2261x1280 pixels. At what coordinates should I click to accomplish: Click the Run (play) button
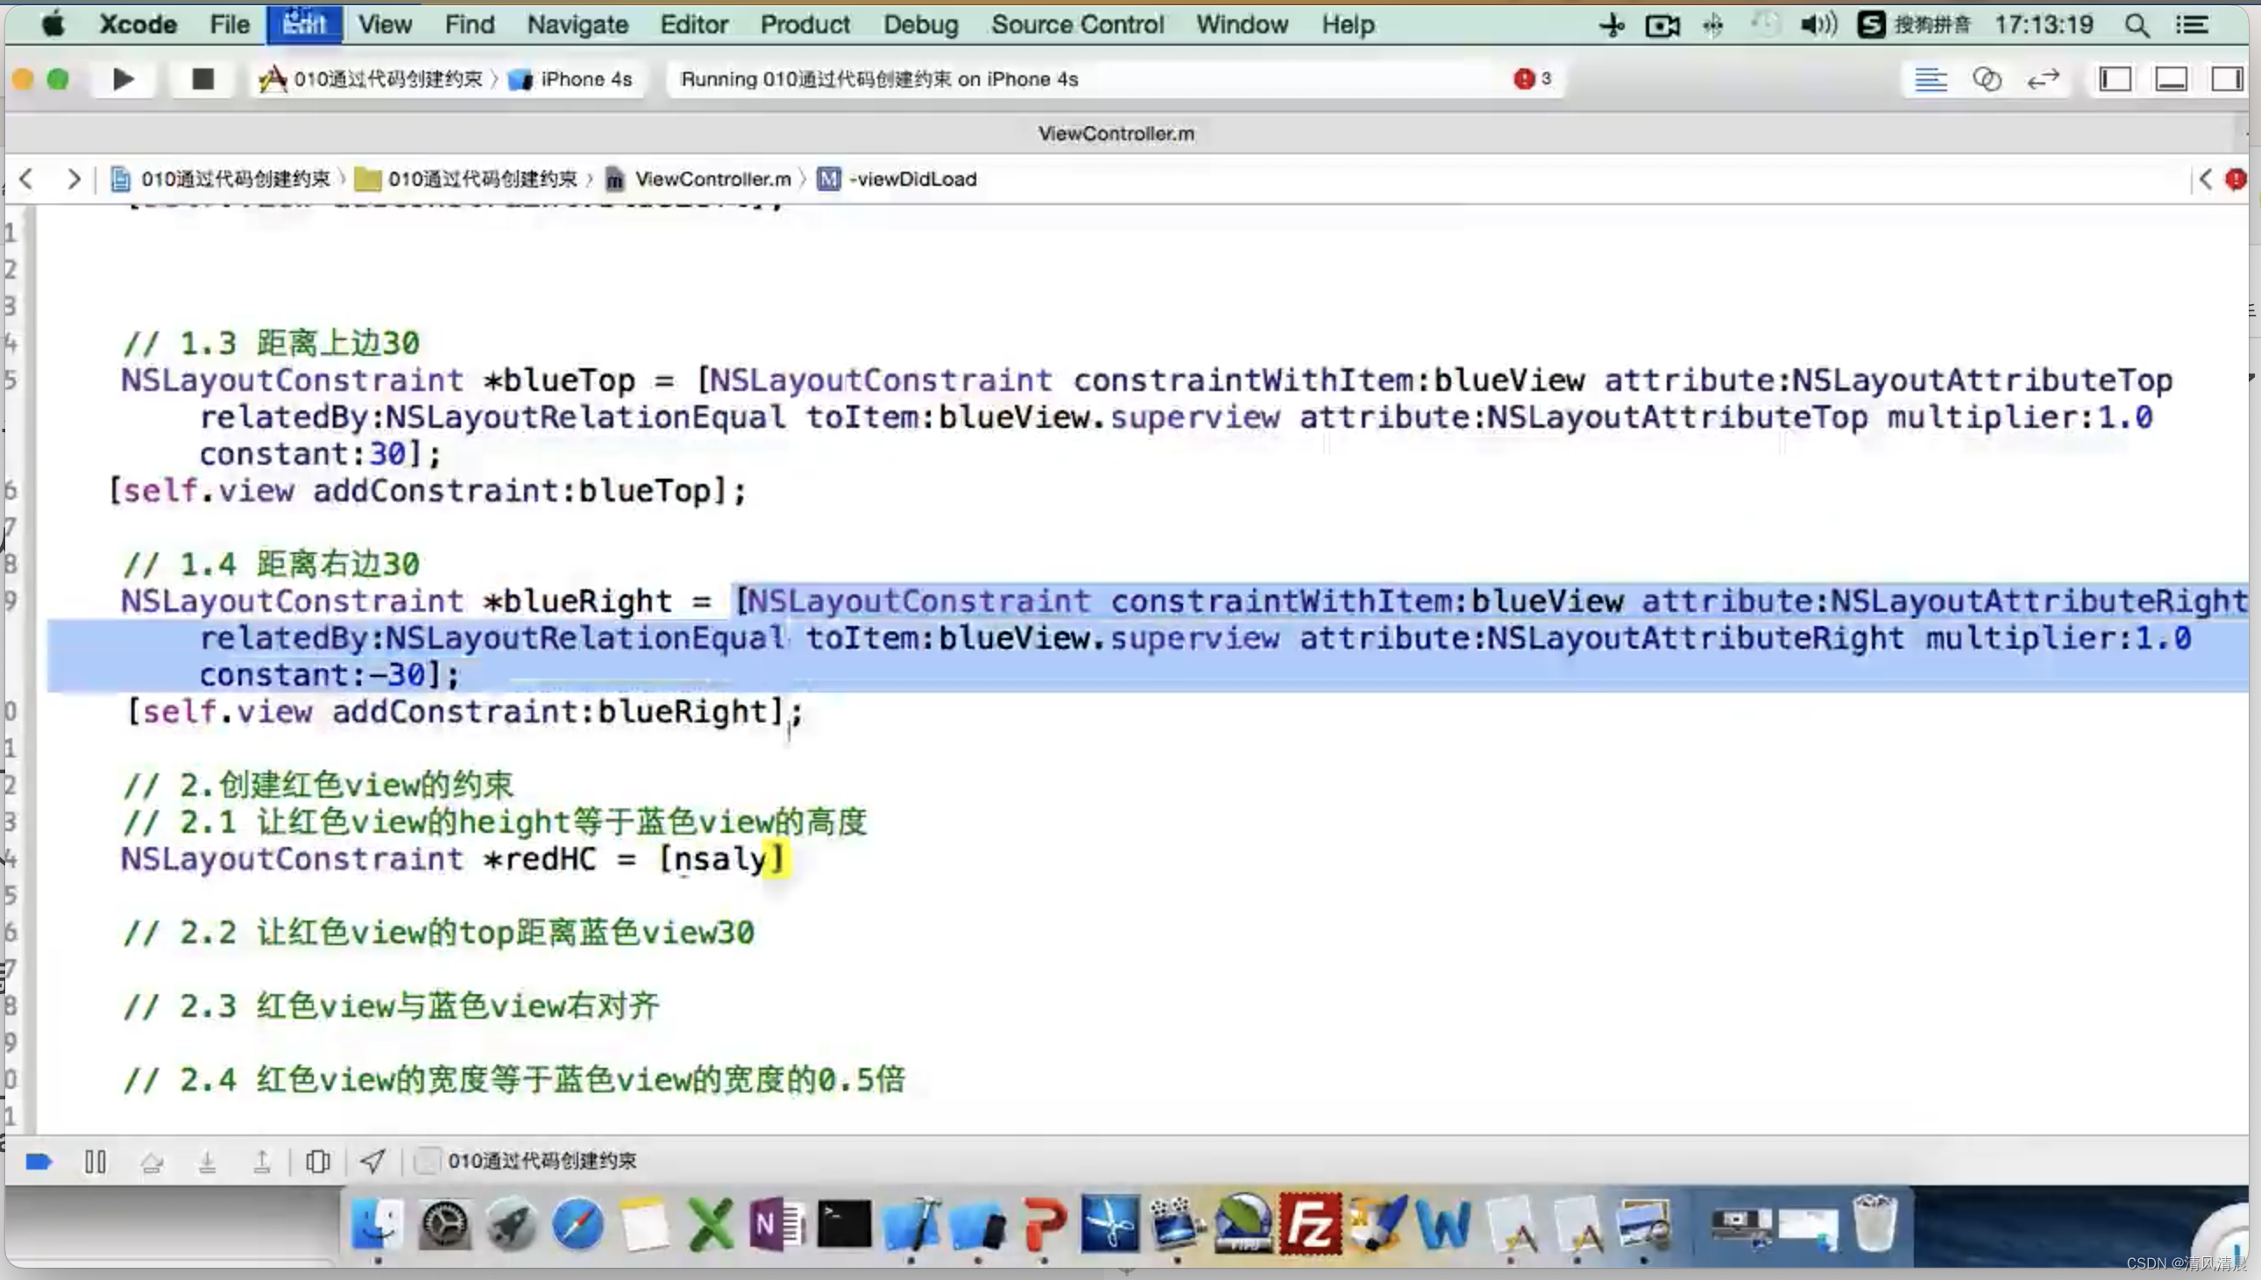[x=123, y=79]
